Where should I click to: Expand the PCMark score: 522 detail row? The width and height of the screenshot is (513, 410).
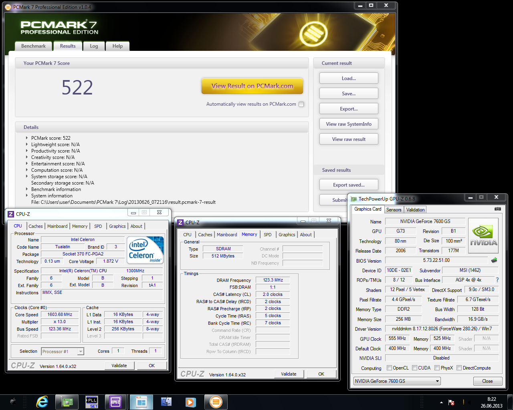coord(27,138)
